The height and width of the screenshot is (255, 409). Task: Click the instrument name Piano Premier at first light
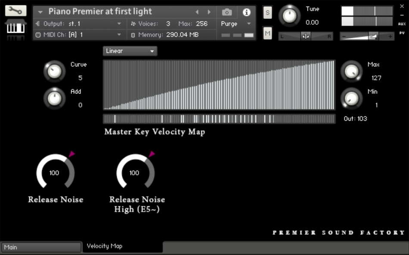[100, 12]
